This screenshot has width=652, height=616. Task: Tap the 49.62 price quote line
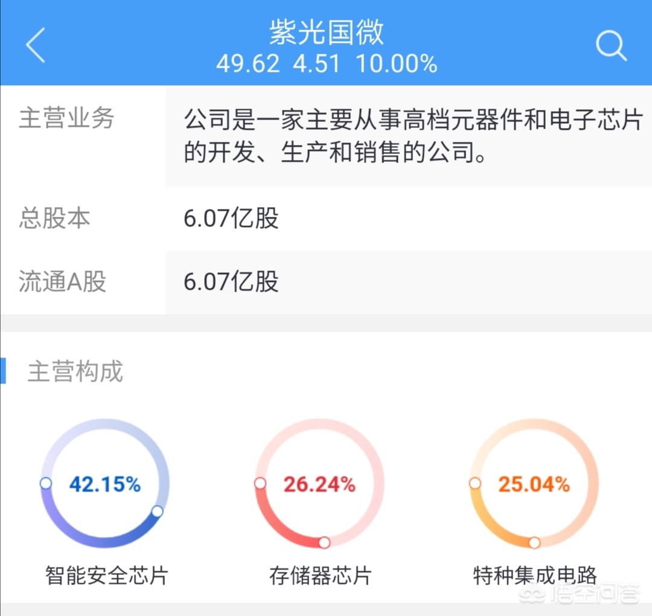click(327, 64)
